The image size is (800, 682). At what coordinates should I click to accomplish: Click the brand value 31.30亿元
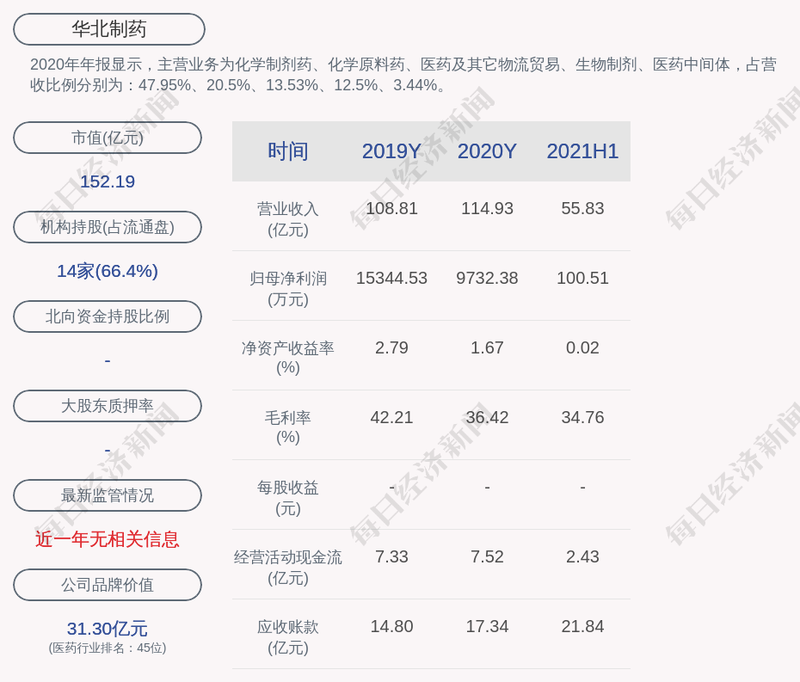(x=108, y=629)
